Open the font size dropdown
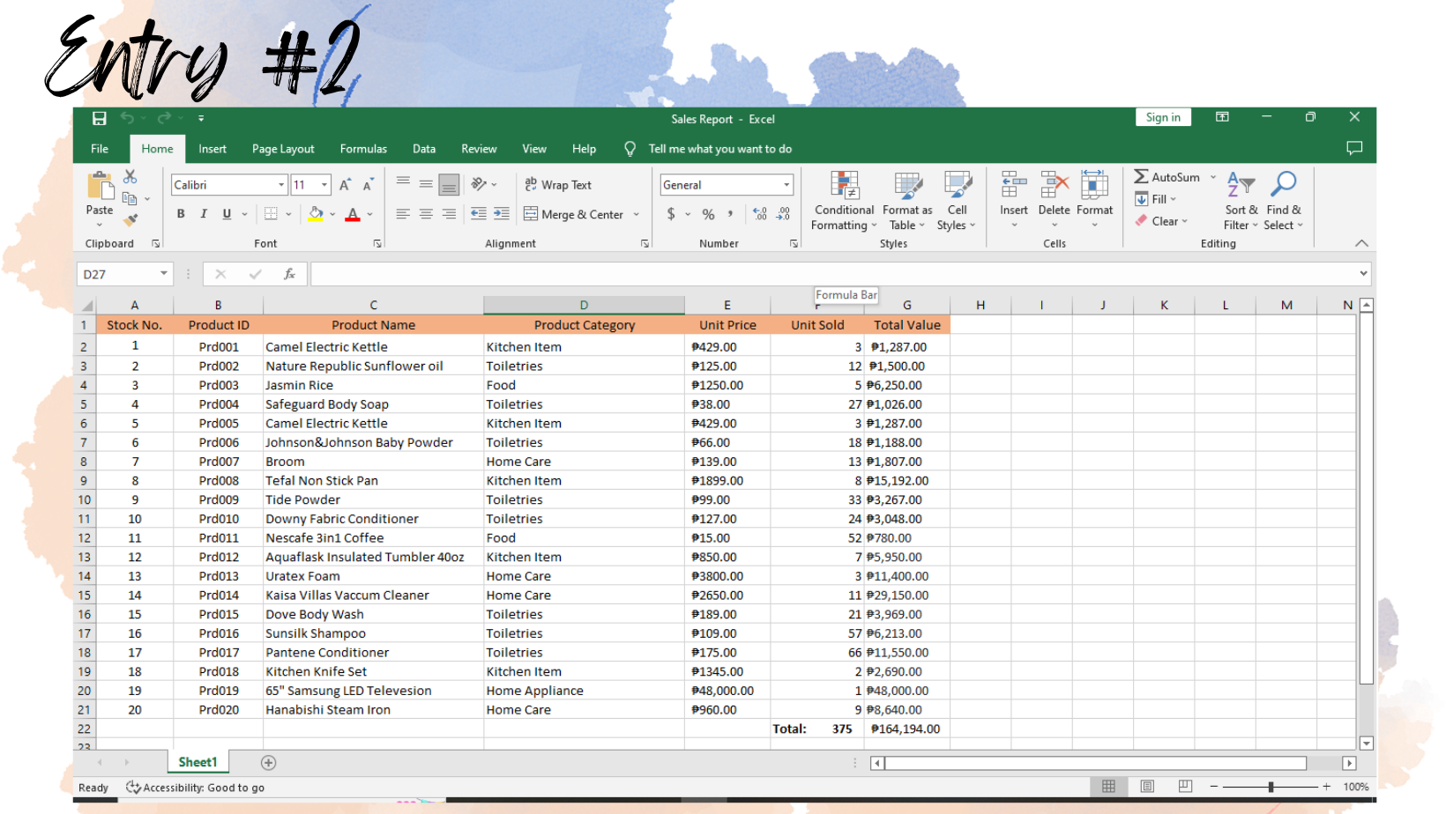 [324, 185]
